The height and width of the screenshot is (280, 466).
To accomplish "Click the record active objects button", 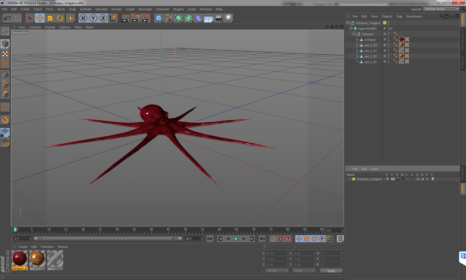I will coord(273,239).
